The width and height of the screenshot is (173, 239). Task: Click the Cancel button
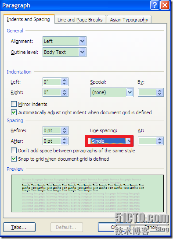click(151, 227)
